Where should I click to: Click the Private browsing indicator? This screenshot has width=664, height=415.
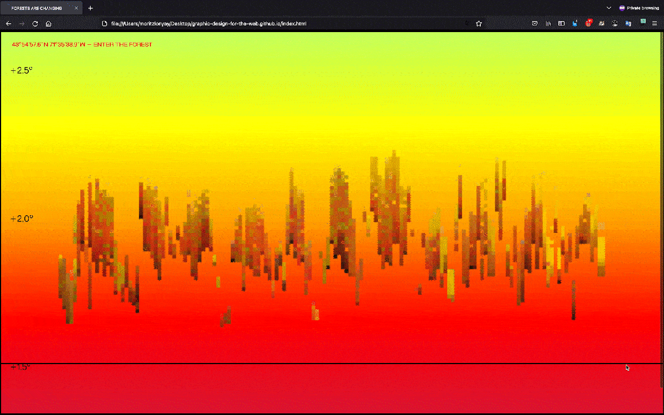(639, 8)
